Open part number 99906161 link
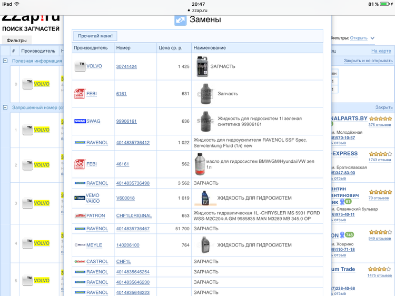The width and height of the screenshot is (395, 296). (126, 121)
